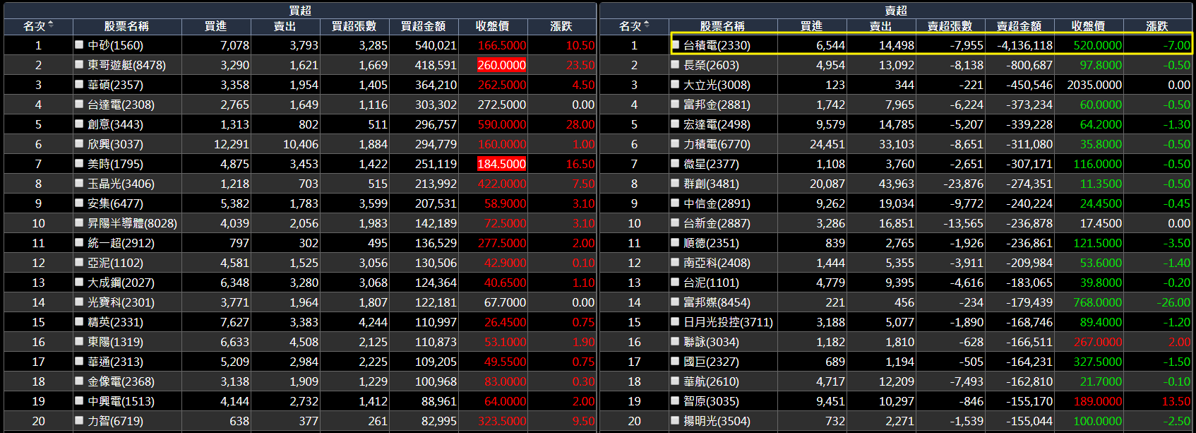The image size is (1196, 433).
Task: Select checkbox beside 大立光(3008)
Action: (675, 84)
